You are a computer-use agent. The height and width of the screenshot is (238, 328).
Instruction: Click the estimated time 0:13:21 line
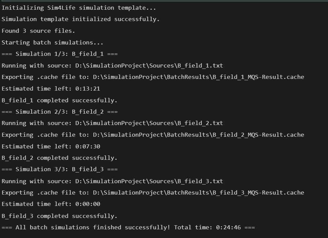[x=51, y=89]
